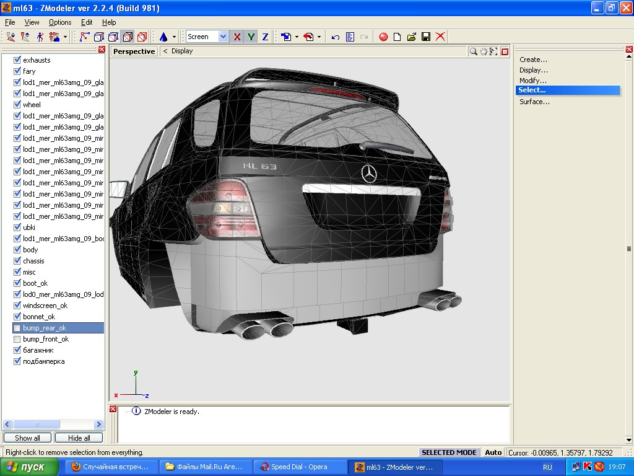Image resolution: width=634 pixels, height=476 pixels.
Task: Open the viewport Display menu
Action: pos(182,51)
